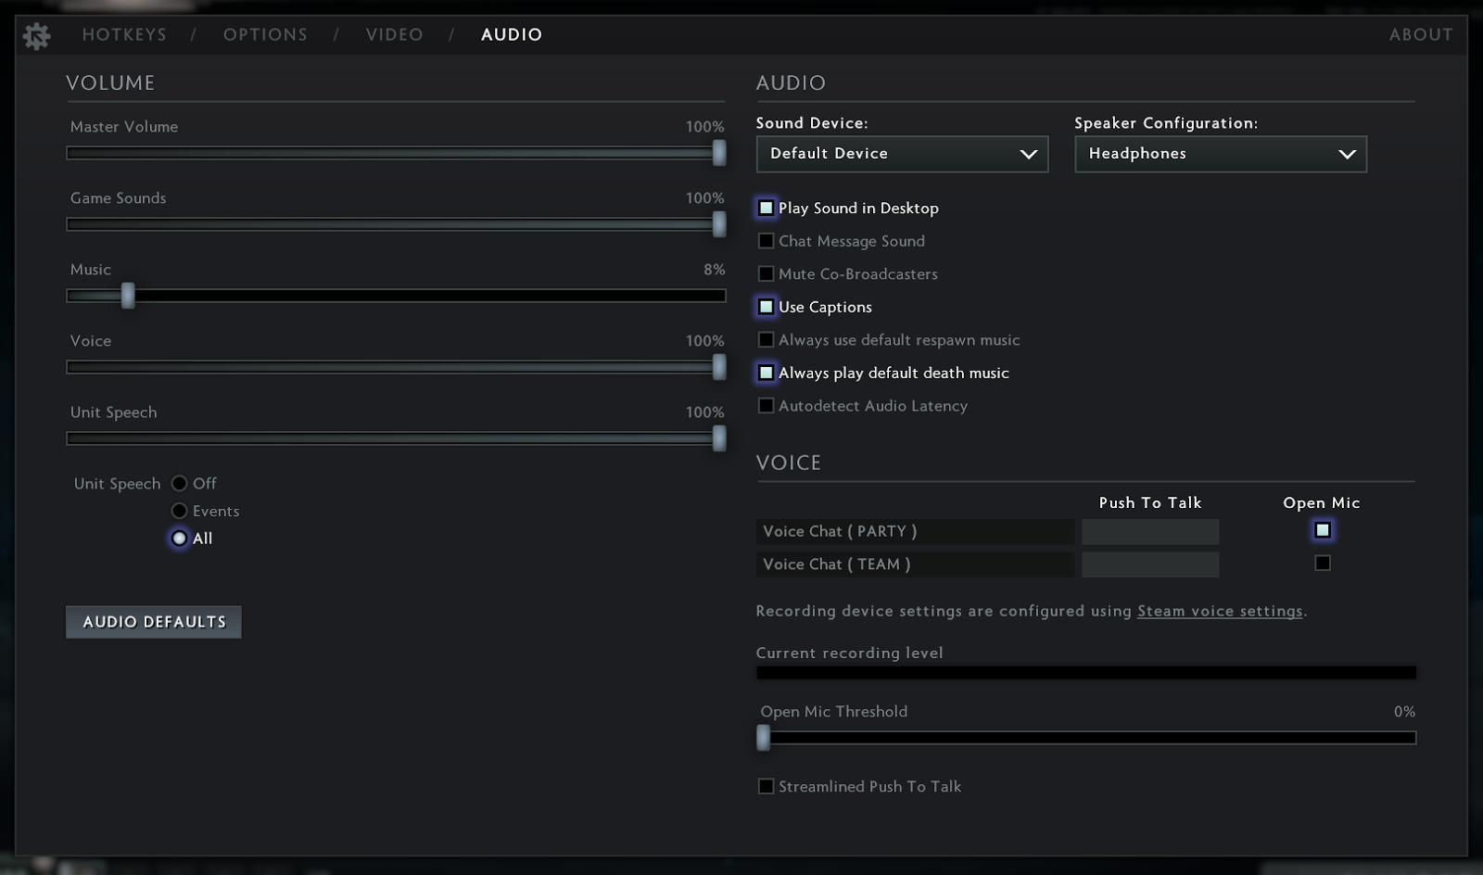Uncheck Use Captions
The image size is (1483, 875).
[x=767, y=307]
